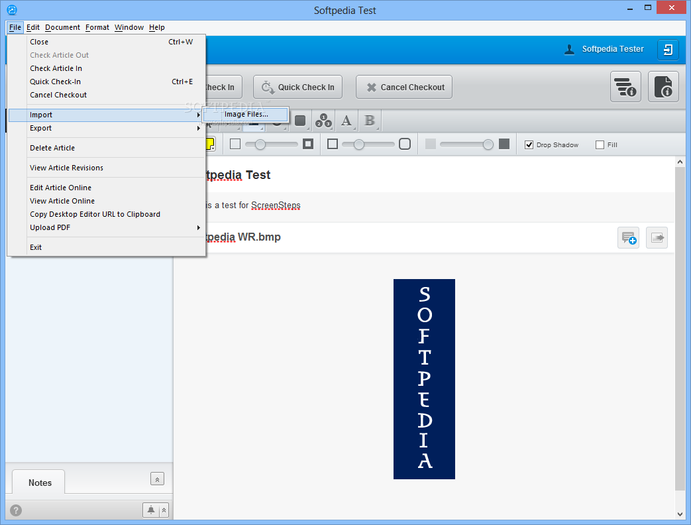Select Delete Article menu item
691x525 pixels.
coord(107,148)
